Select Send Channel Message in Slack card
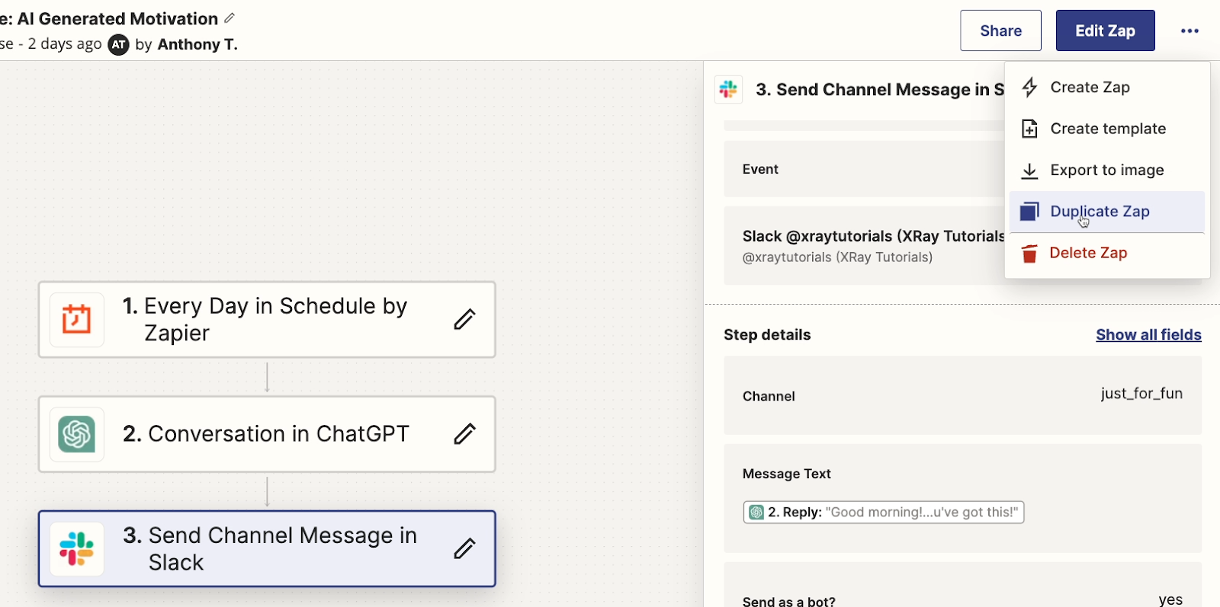The width and height of the screenshot is (1220, 607). point(267,548)
